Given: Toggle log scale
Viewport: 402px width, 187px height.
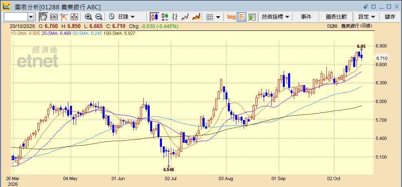Looking at the screenshot, I should pos(231,17).
